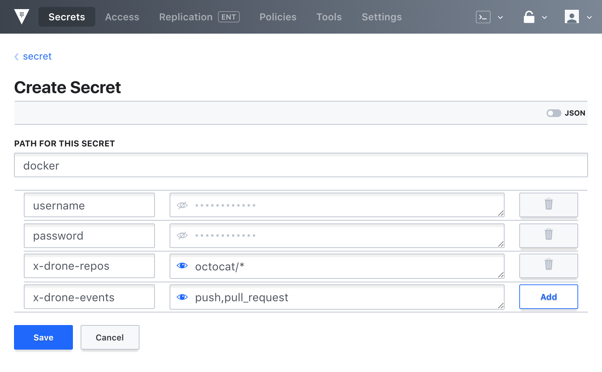
Task: Focus the path field containing docker
Action: (x=301, y=165)
